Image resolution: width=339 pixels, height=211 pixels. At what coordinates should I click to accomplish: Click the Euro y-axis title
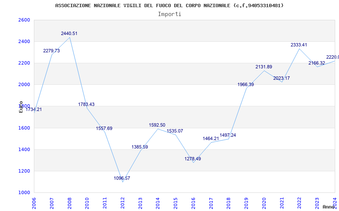[x=21, y=107]
